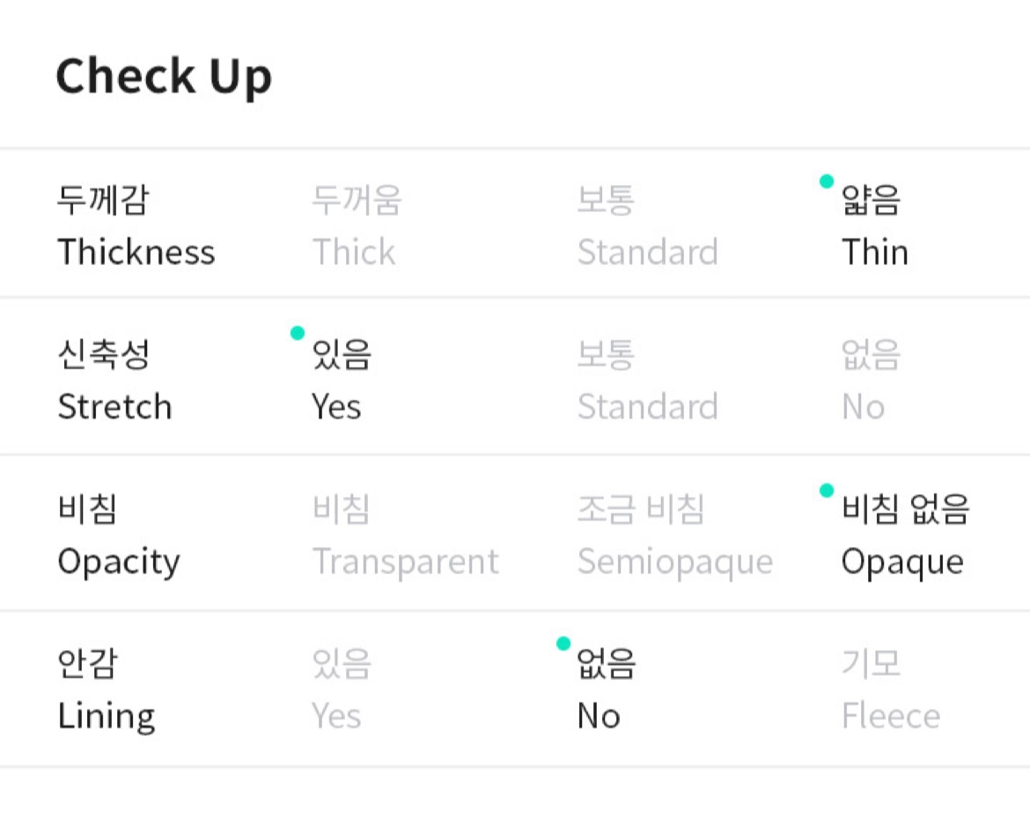Choose Standard under Thickness
Screen dimensions: 1030x820
click(x=647, y=226)
